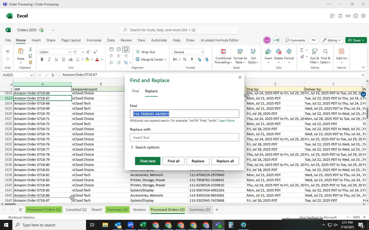Open the Calibri font name dropdown
The width and height of the screenshot is (369, 230).
point(69,52)
